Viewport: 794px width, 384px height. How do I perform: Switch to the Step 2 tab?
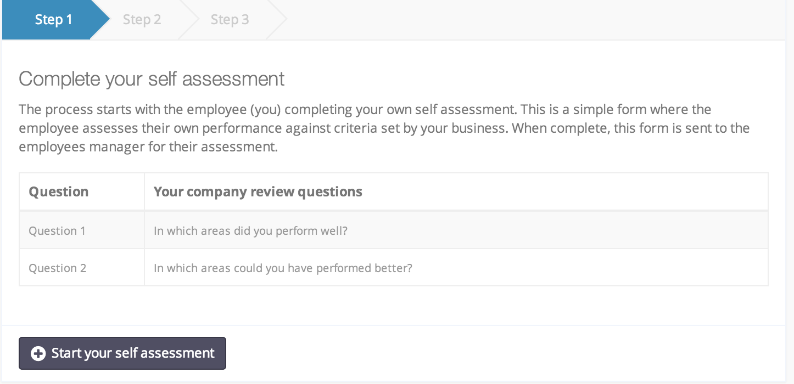tap(142, 20)
